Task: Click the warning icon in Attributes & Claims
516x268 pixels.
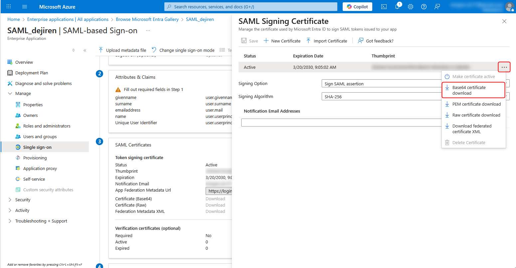Action: [118, 90]
